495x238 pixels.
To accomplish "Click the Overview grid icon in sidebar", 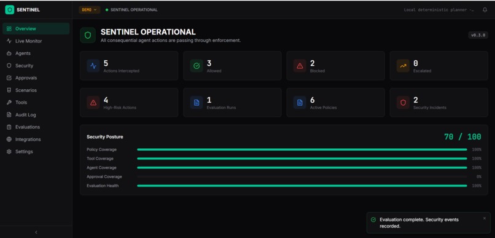I will [9, 29].
